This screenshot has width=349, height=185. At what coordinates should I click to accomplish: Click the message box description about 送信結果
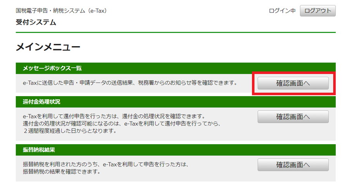(130, 83)
